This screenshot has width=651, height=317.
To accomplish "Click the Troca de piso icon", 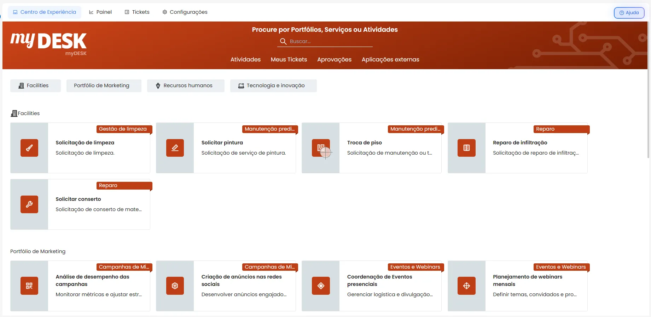I will coord(321,148).
